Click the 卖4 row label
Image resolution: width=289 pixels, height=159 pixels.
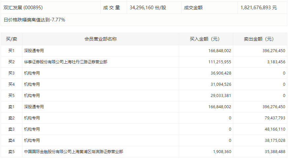(x=12, y=141)
